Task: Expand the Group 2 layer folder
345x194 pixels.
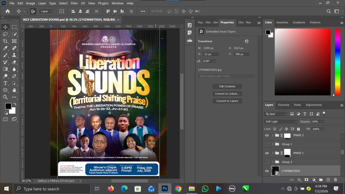Action: (x=273, y=162)
